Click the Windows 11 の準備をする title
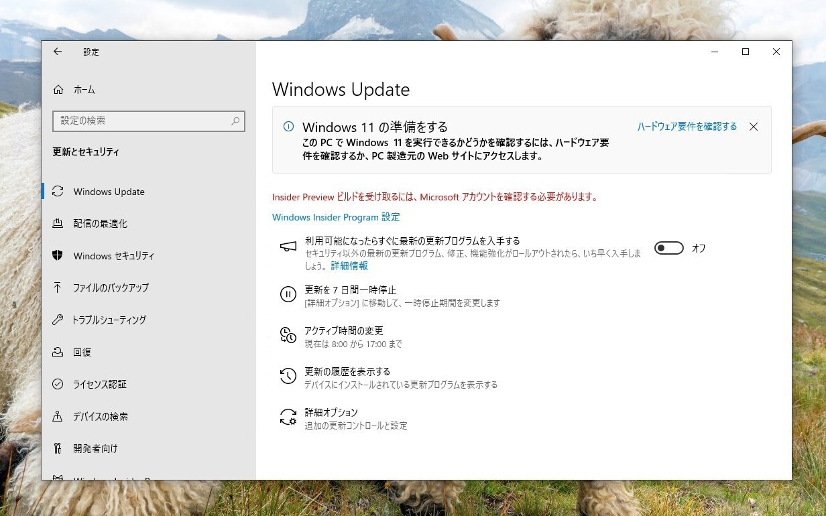826x516 pixels. (375, 127)
